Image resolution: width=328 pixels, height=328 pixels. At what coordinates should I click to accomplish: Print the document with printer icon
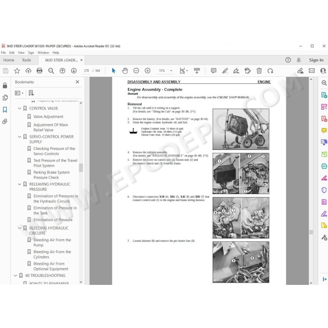coord(39,71)
